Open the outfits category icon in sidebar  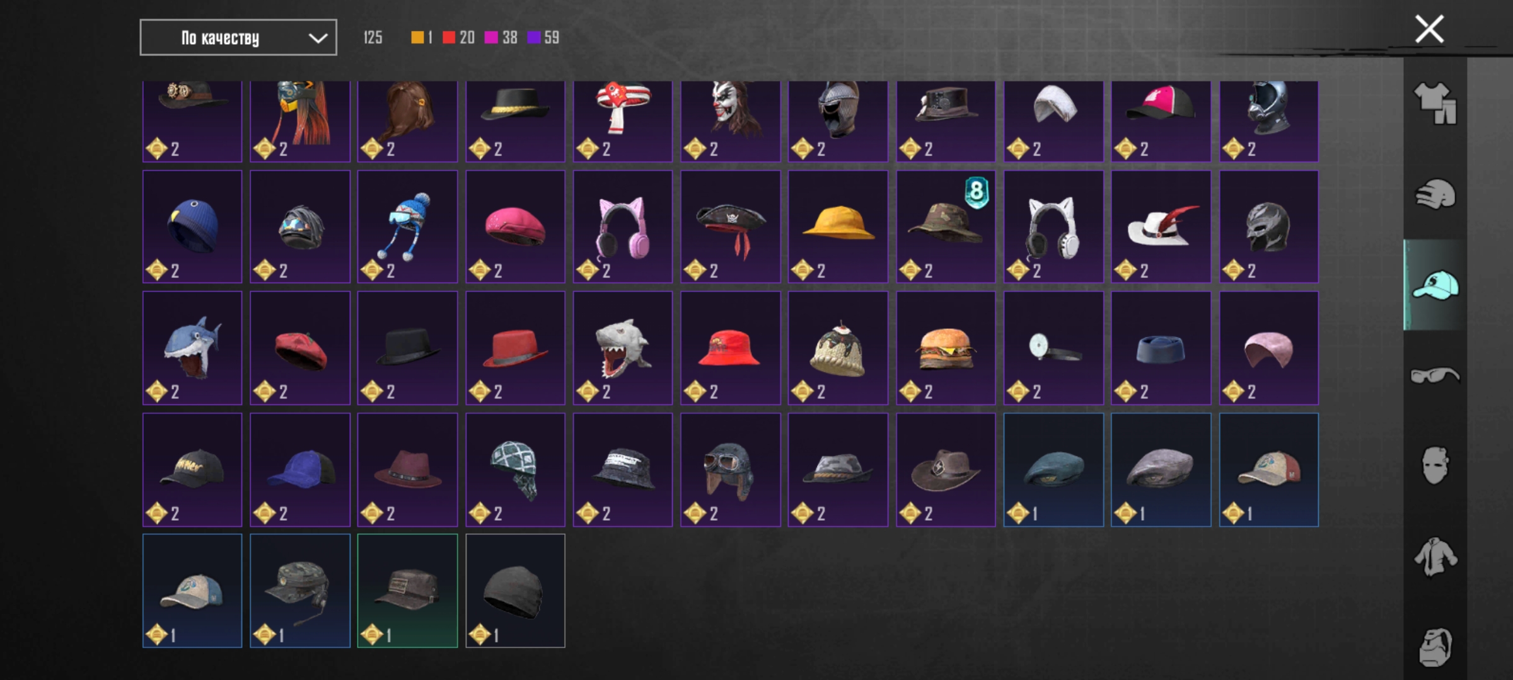coord(1435,103)
